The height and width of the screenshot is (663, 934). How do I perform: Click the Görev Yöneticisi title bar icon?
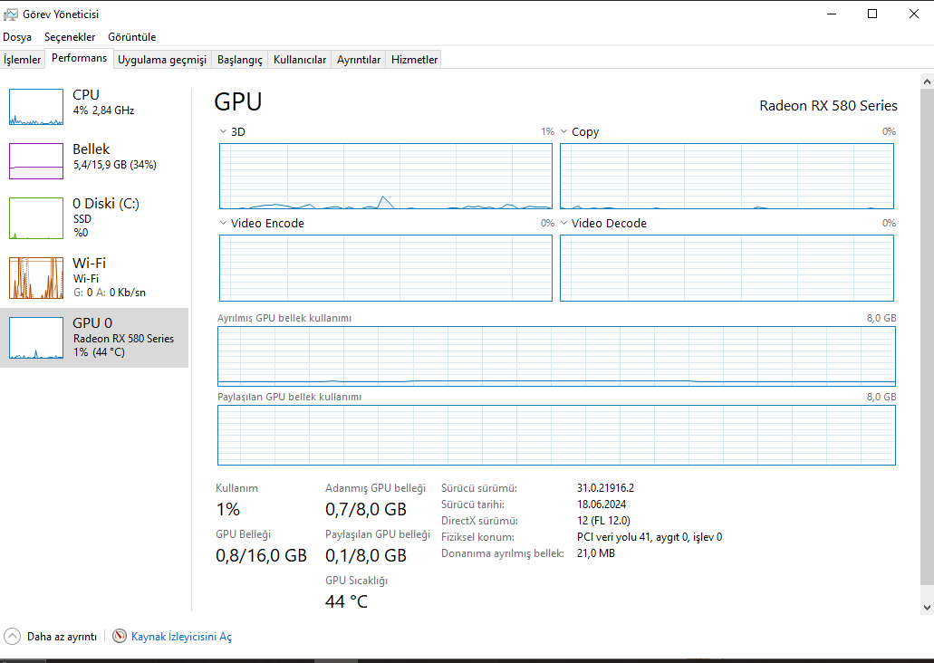click(11, 14)
